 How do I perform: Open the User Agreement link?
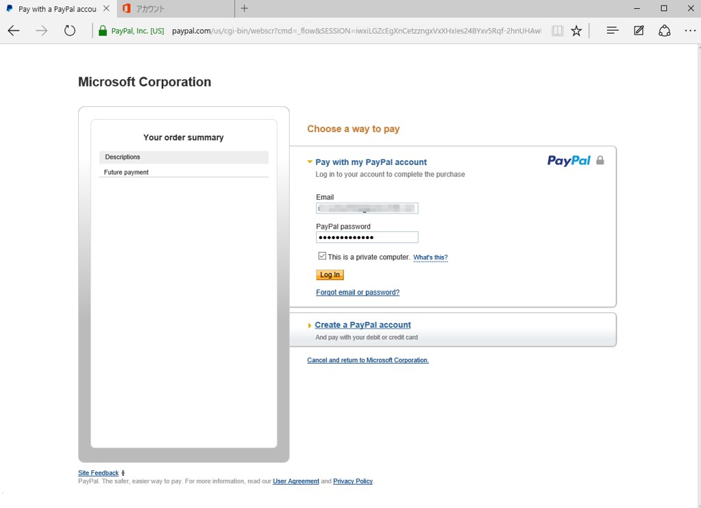pos(296,481)
